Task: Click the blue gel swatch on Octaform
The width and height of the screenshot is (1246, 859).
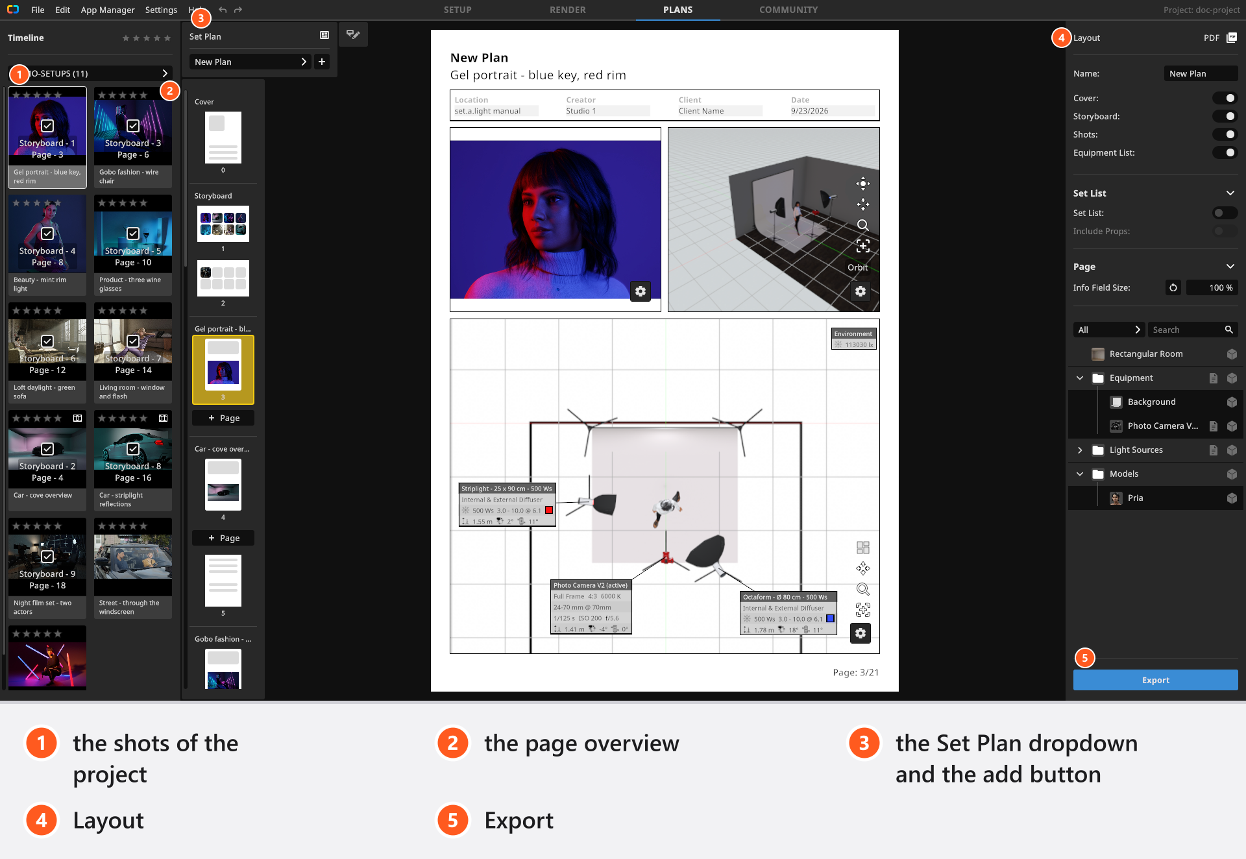Action: (830, 618)
